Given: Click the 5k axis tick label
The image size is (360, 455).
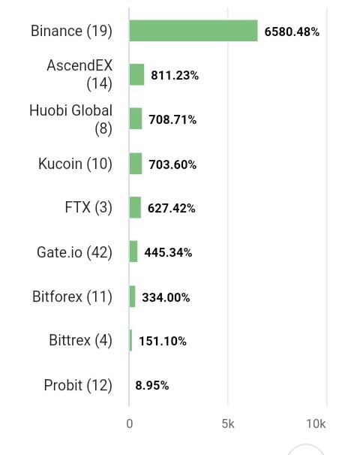Looking at the screenshot, I should (228, 424).
